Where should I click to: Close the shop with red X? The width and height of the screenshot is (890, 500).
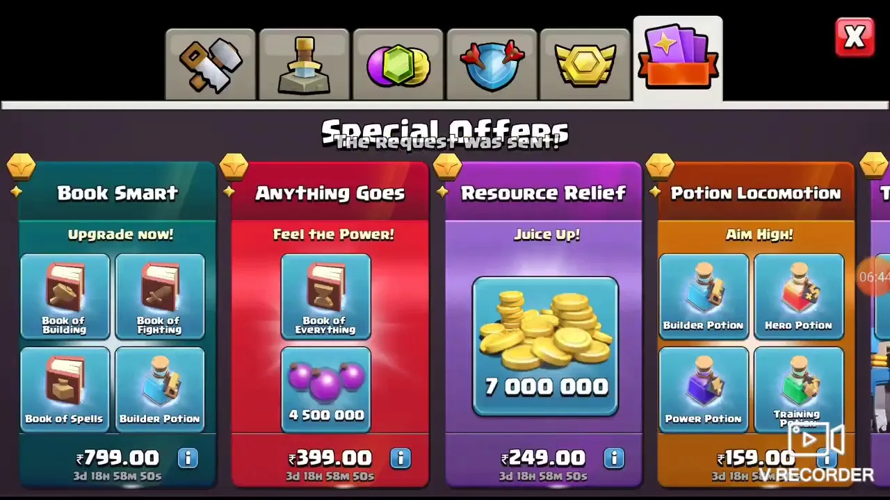click(x=855, y=37)
